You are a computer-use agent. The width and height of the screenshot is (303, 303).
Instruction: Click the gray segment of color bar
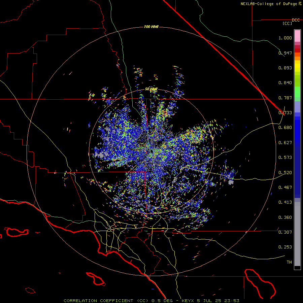tap(297, 234)
